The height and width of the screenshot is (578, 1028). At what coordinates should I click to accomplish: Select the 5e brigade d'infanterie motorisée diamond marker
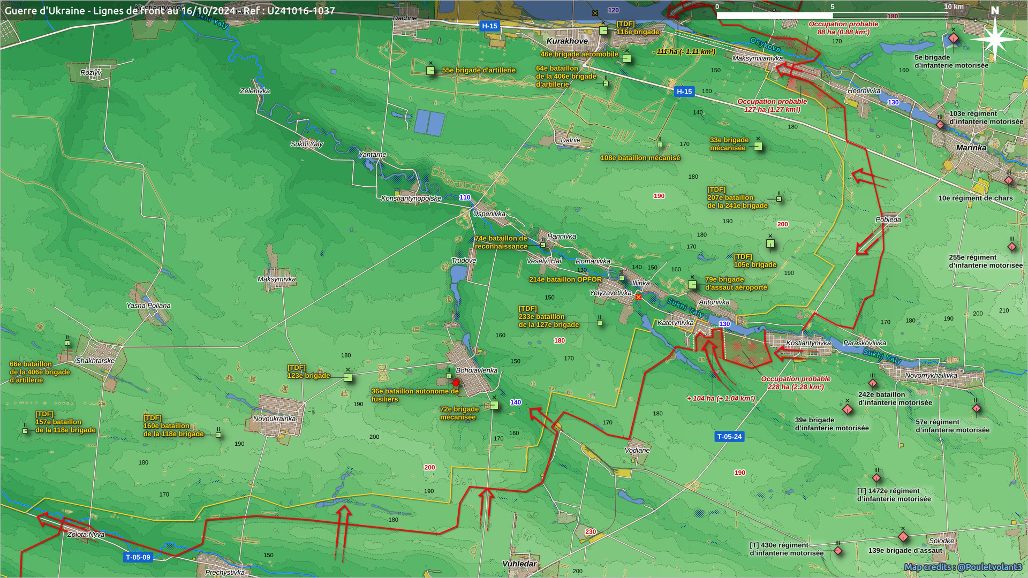click(954, 38)
